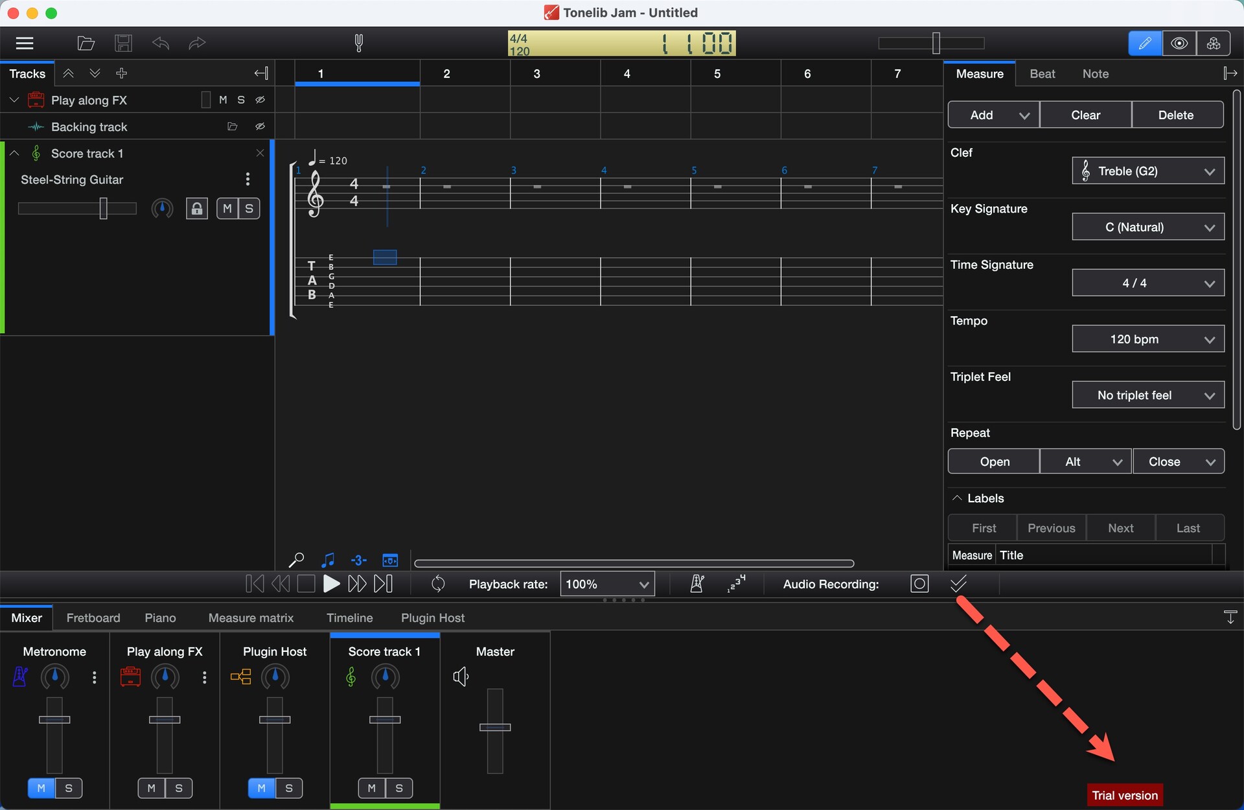Image resolution: width=1244 pixels, height=810 pixels.
Task: Click the checkmark icon beside recording
Action: (x=958, y=584)
